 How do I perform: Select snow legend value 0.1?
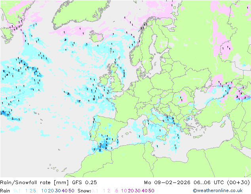[95, 191]
